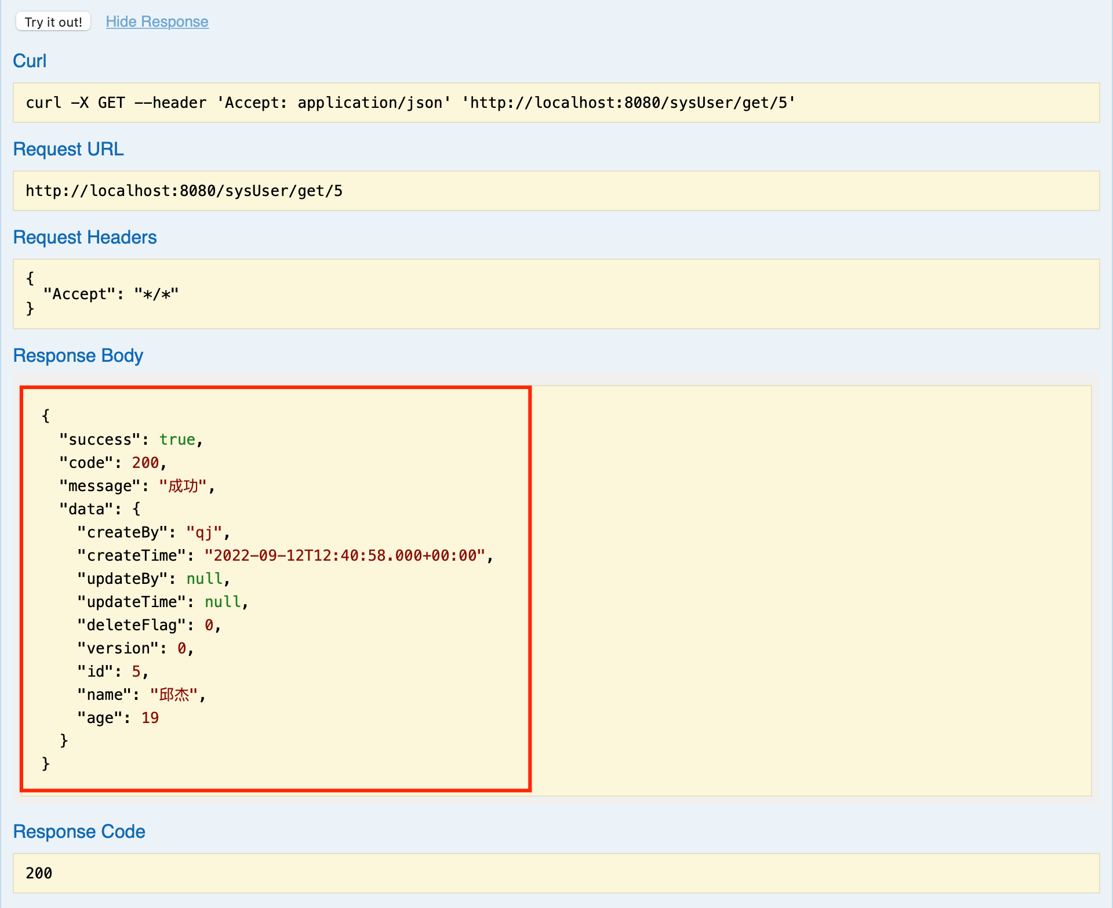The image size is (1113, 908).
Task: Click the "success": true line
Action: pyautogui.click(x=131, y=440)
